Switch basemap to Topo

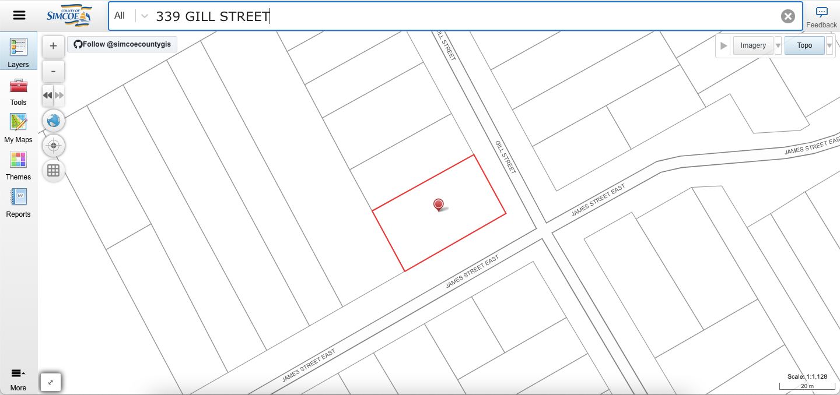tap(804, 45)
